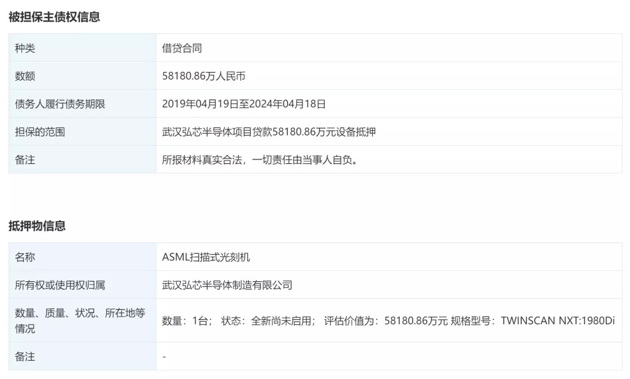Screen dimensions: 630x379
Task: Click the 名称 row label
Action: pos(25,257)
